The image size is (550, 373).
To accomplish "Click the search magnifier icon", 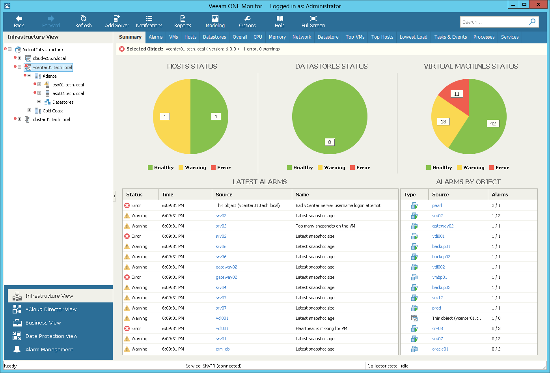I will pyautogui.click(x=532, y=22).
